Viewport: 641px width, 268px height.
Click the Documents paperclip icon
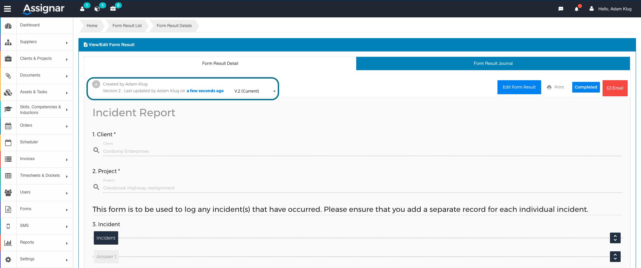tap(8, 76)
